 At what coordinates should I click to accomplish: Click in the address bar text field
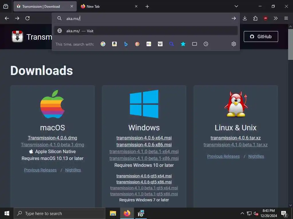click(146, 19)
